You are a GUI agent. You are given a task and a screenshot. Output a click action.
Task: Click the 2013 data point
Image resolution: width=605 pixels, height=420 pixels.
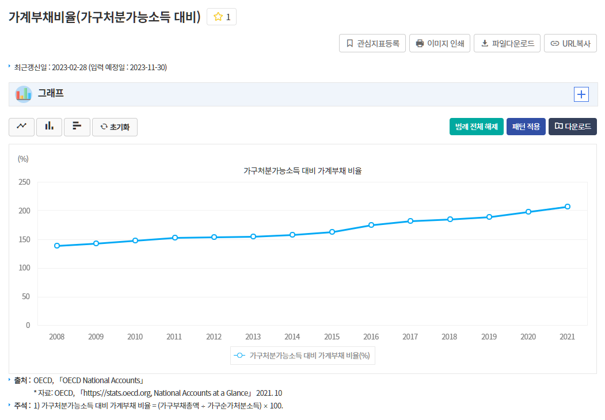tap(253, 236)
